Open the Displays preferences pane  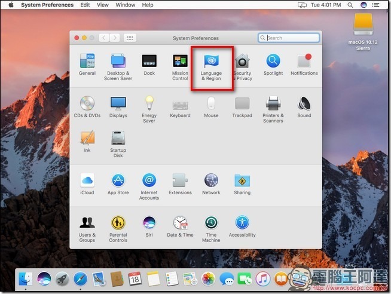(118, 106)
